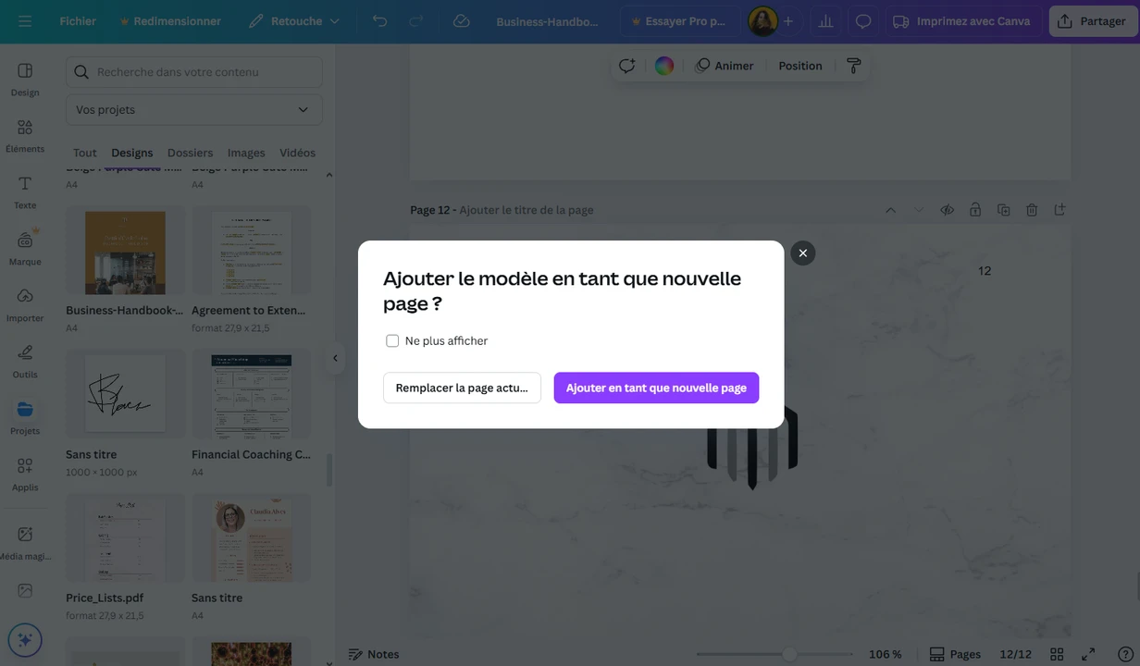Switch to the Designs tab
The height and width of the screenshot is (666, 1140).
click(x=132, y=153)
